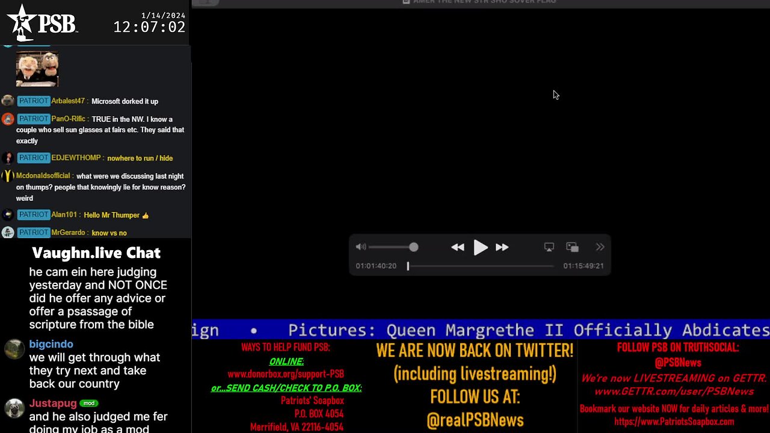Click PanO-Rific's avatar icon
The image size is (770, 433).
point(7,119)
